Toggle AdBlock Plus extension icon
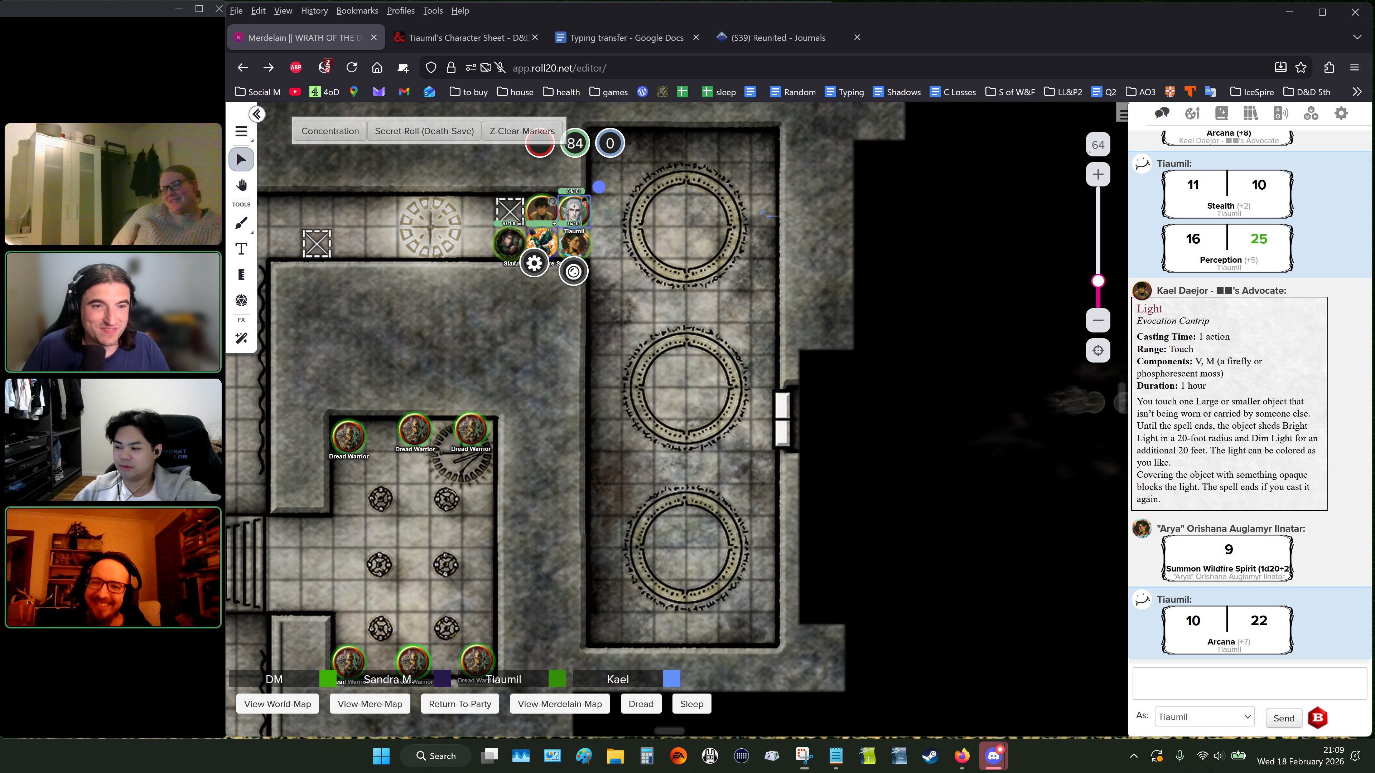Image resolution: width=1375 pixels, height=773 pixels. (x=296, y=68)
